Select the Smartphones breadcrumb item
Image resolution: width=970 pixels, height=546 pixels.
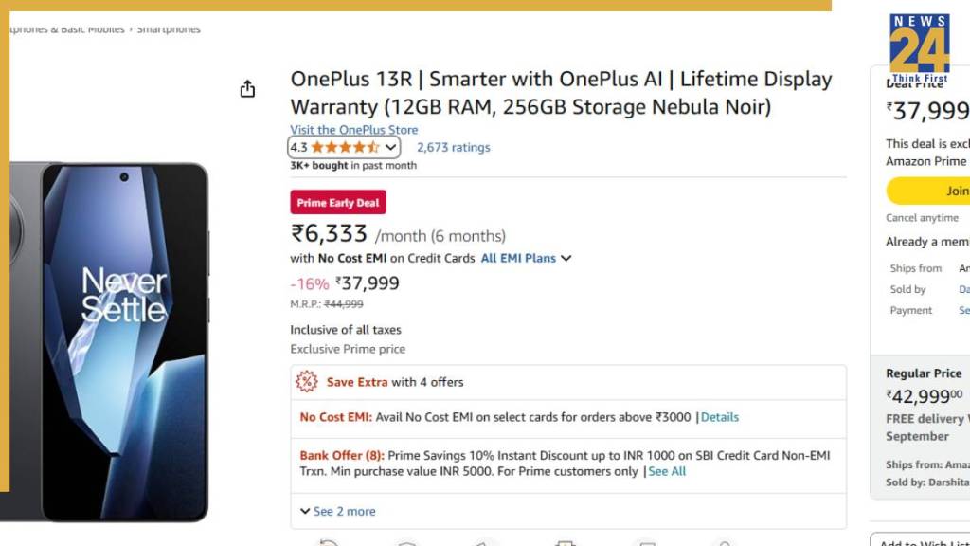(x=169, y=29)
